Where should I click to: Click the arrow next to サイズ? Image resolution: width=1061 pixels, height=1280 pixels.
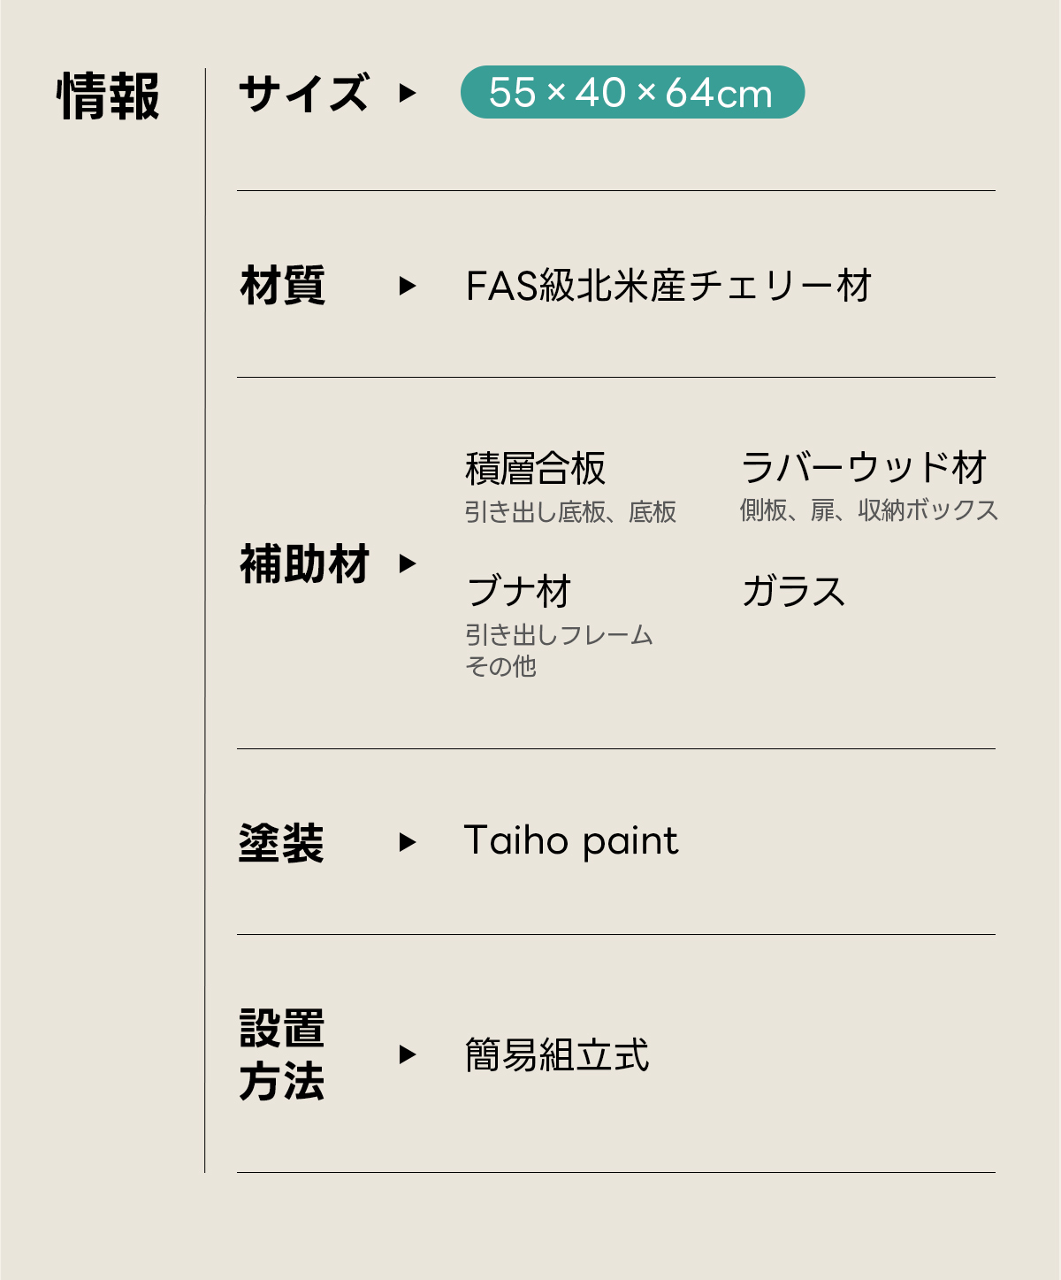pos(407,93)
